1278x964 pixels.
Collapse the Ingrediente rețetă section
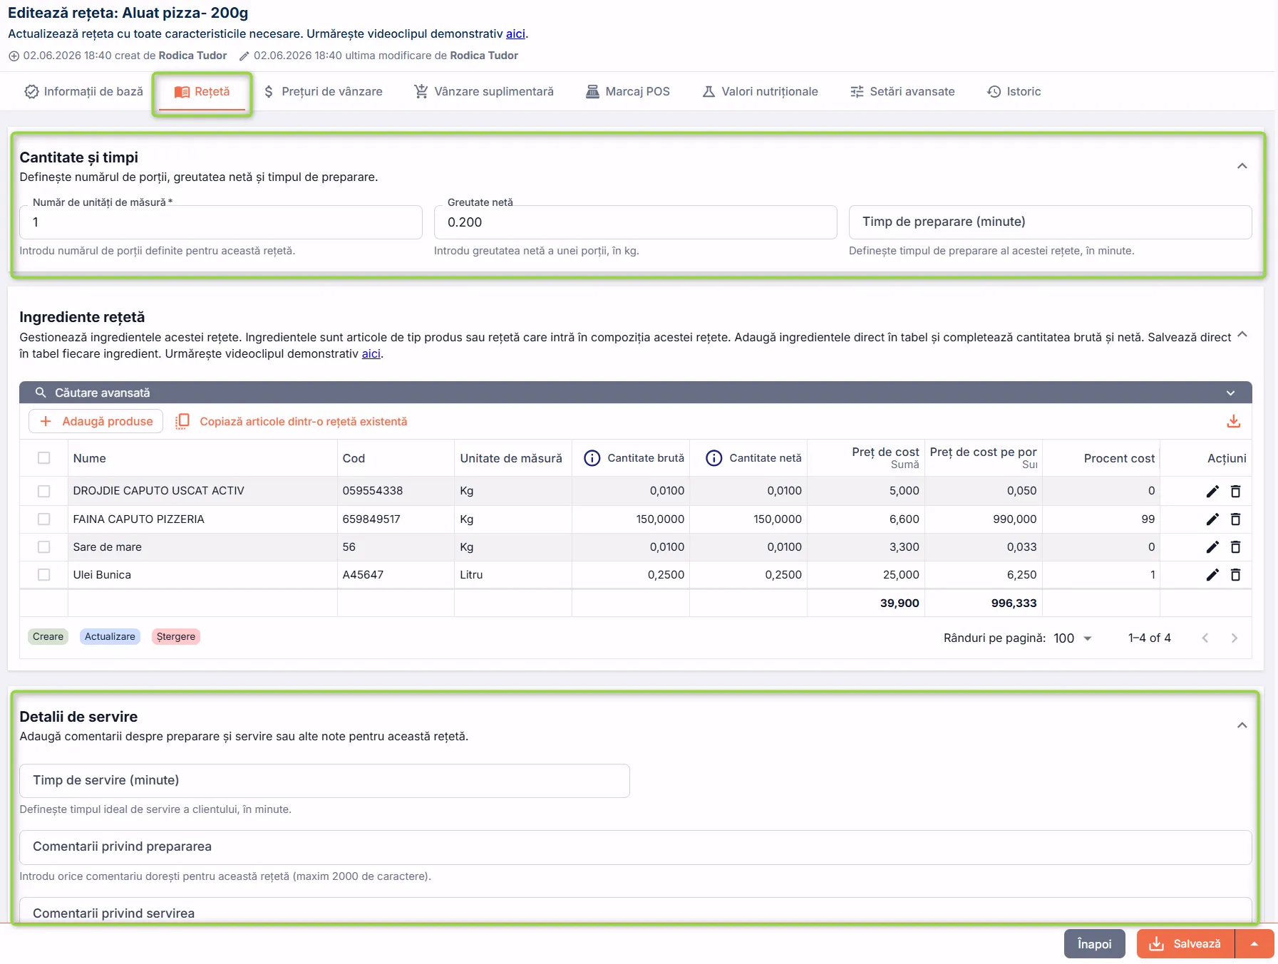(1242, 334)
